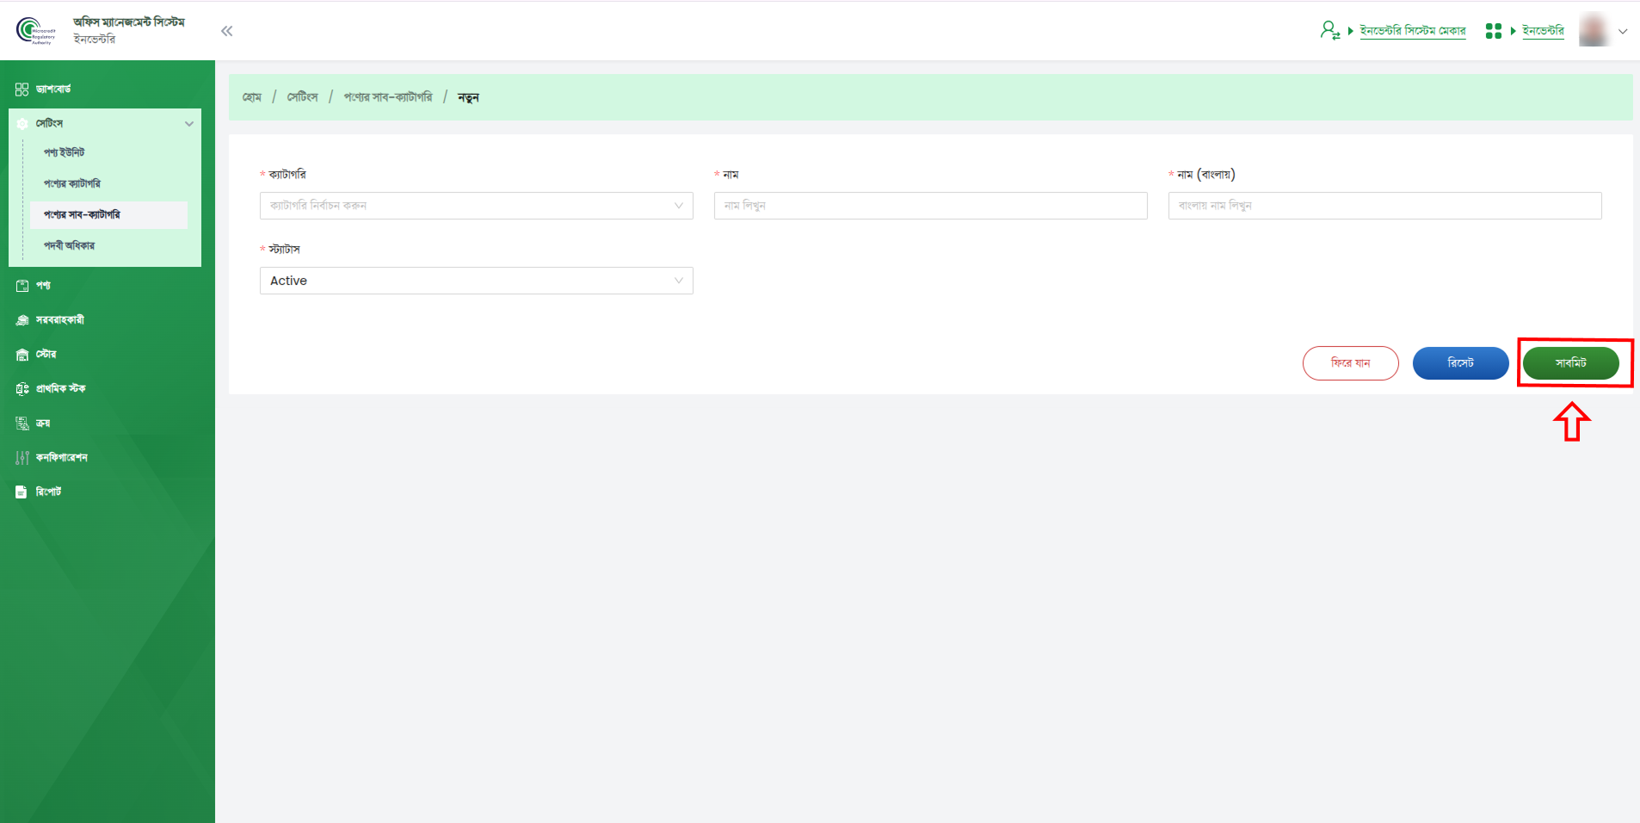Click the সাবমিট button
This screenshot has width=1640, height=823.
[x=1571, y=363]
